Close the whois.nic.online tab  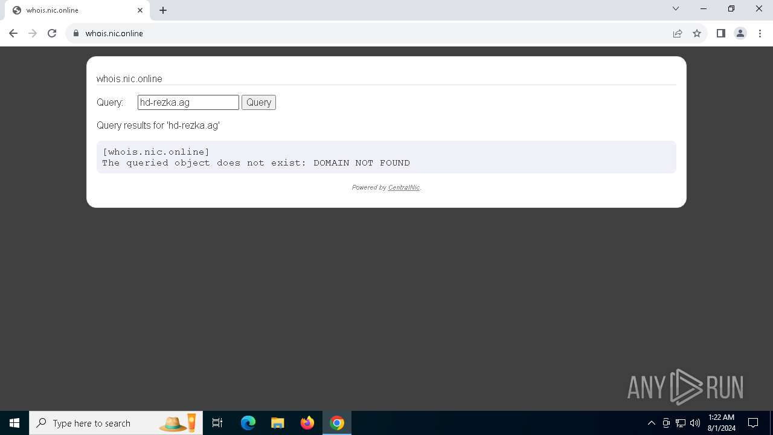pyautogui.click(x=140, y=10)
